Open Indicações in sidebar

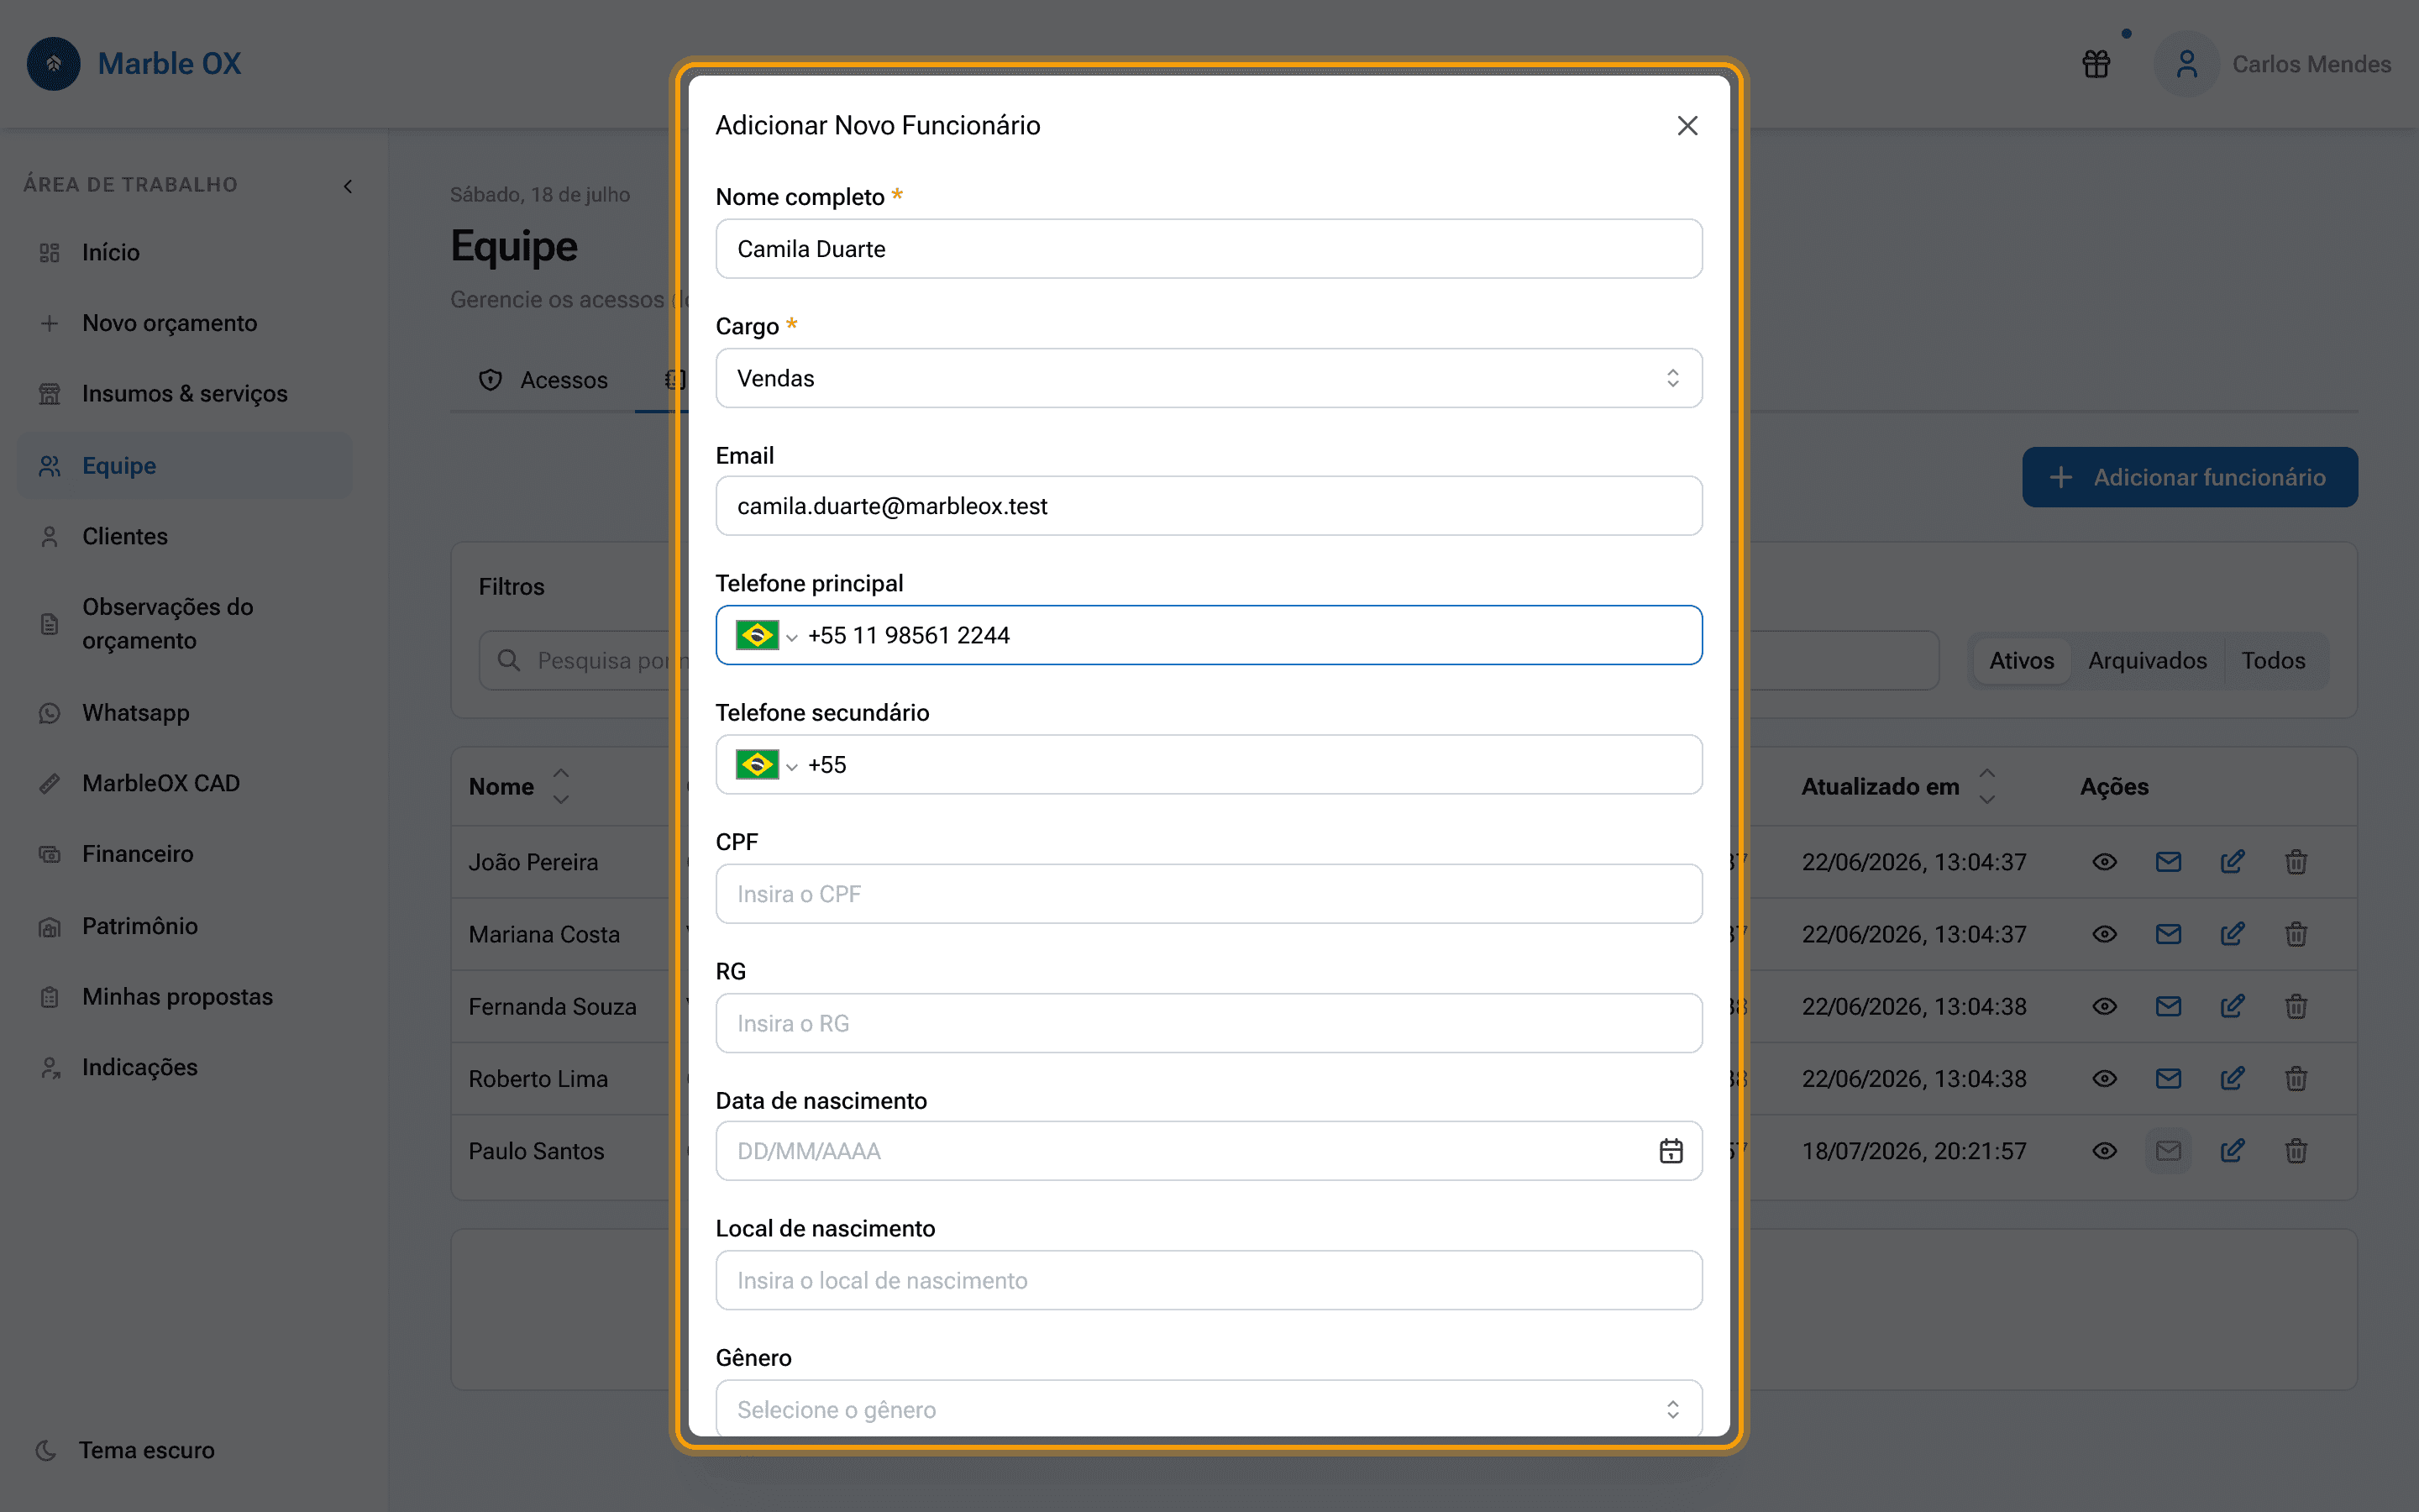pos(185,1068)
